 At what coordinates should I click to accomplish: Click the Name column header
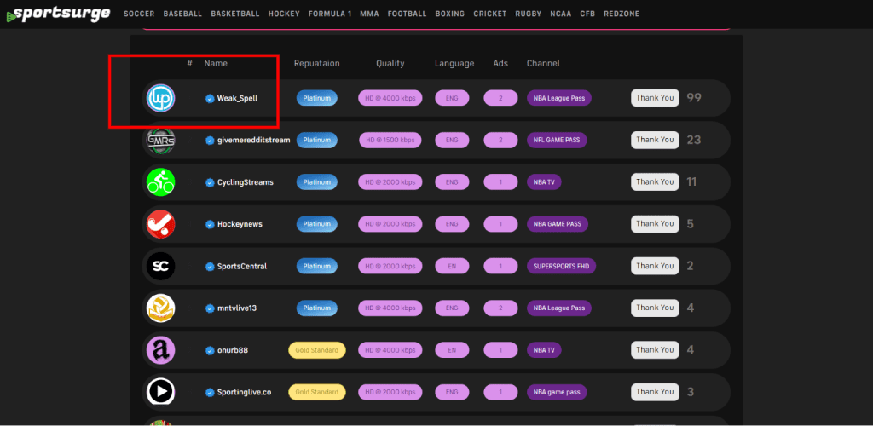[x=216, y=63]
